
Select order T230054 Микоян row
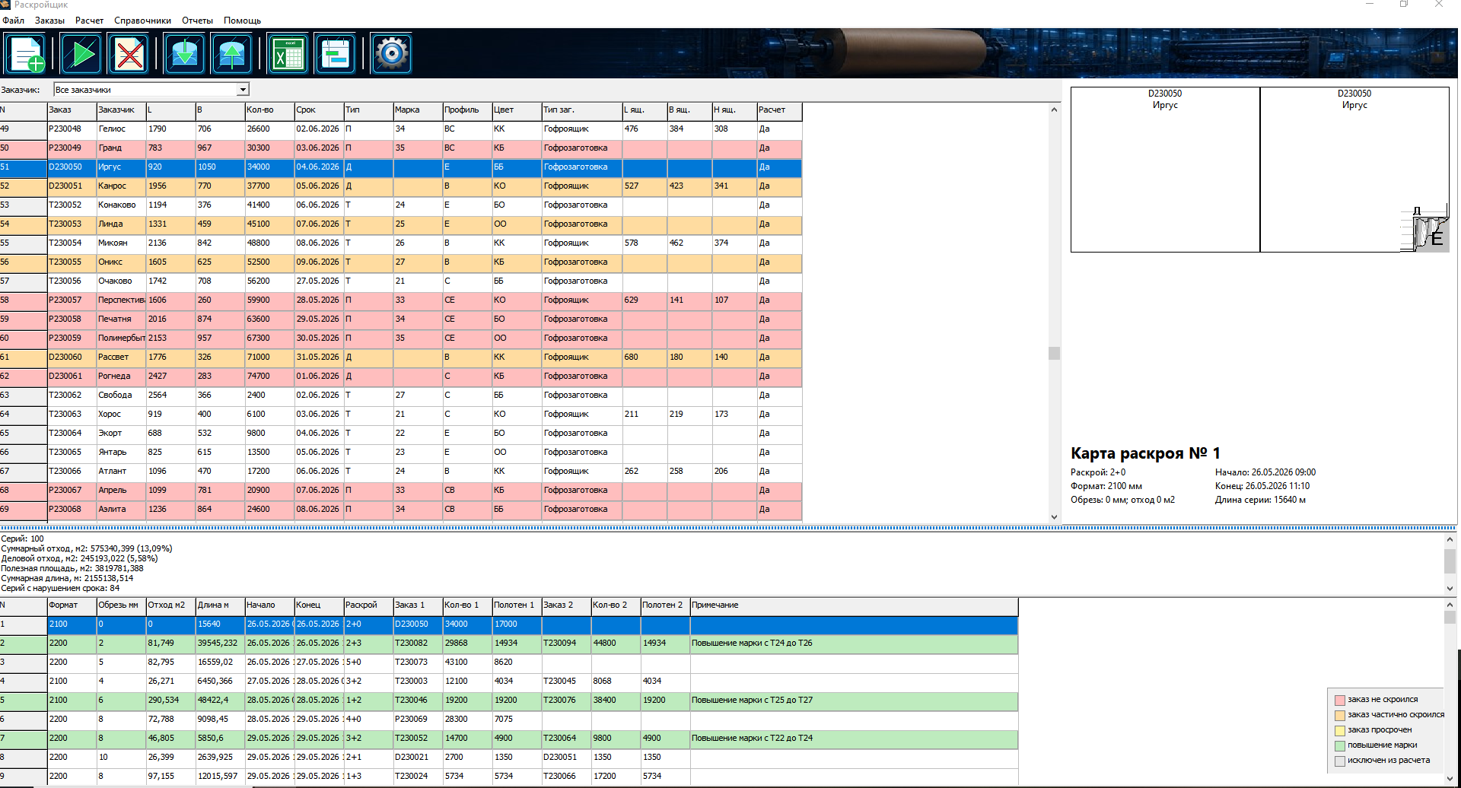click(x=401, y=243)
